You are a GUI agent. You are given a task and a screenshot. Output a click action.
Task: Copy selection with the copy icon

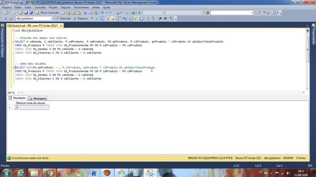(x=90, y=13)
